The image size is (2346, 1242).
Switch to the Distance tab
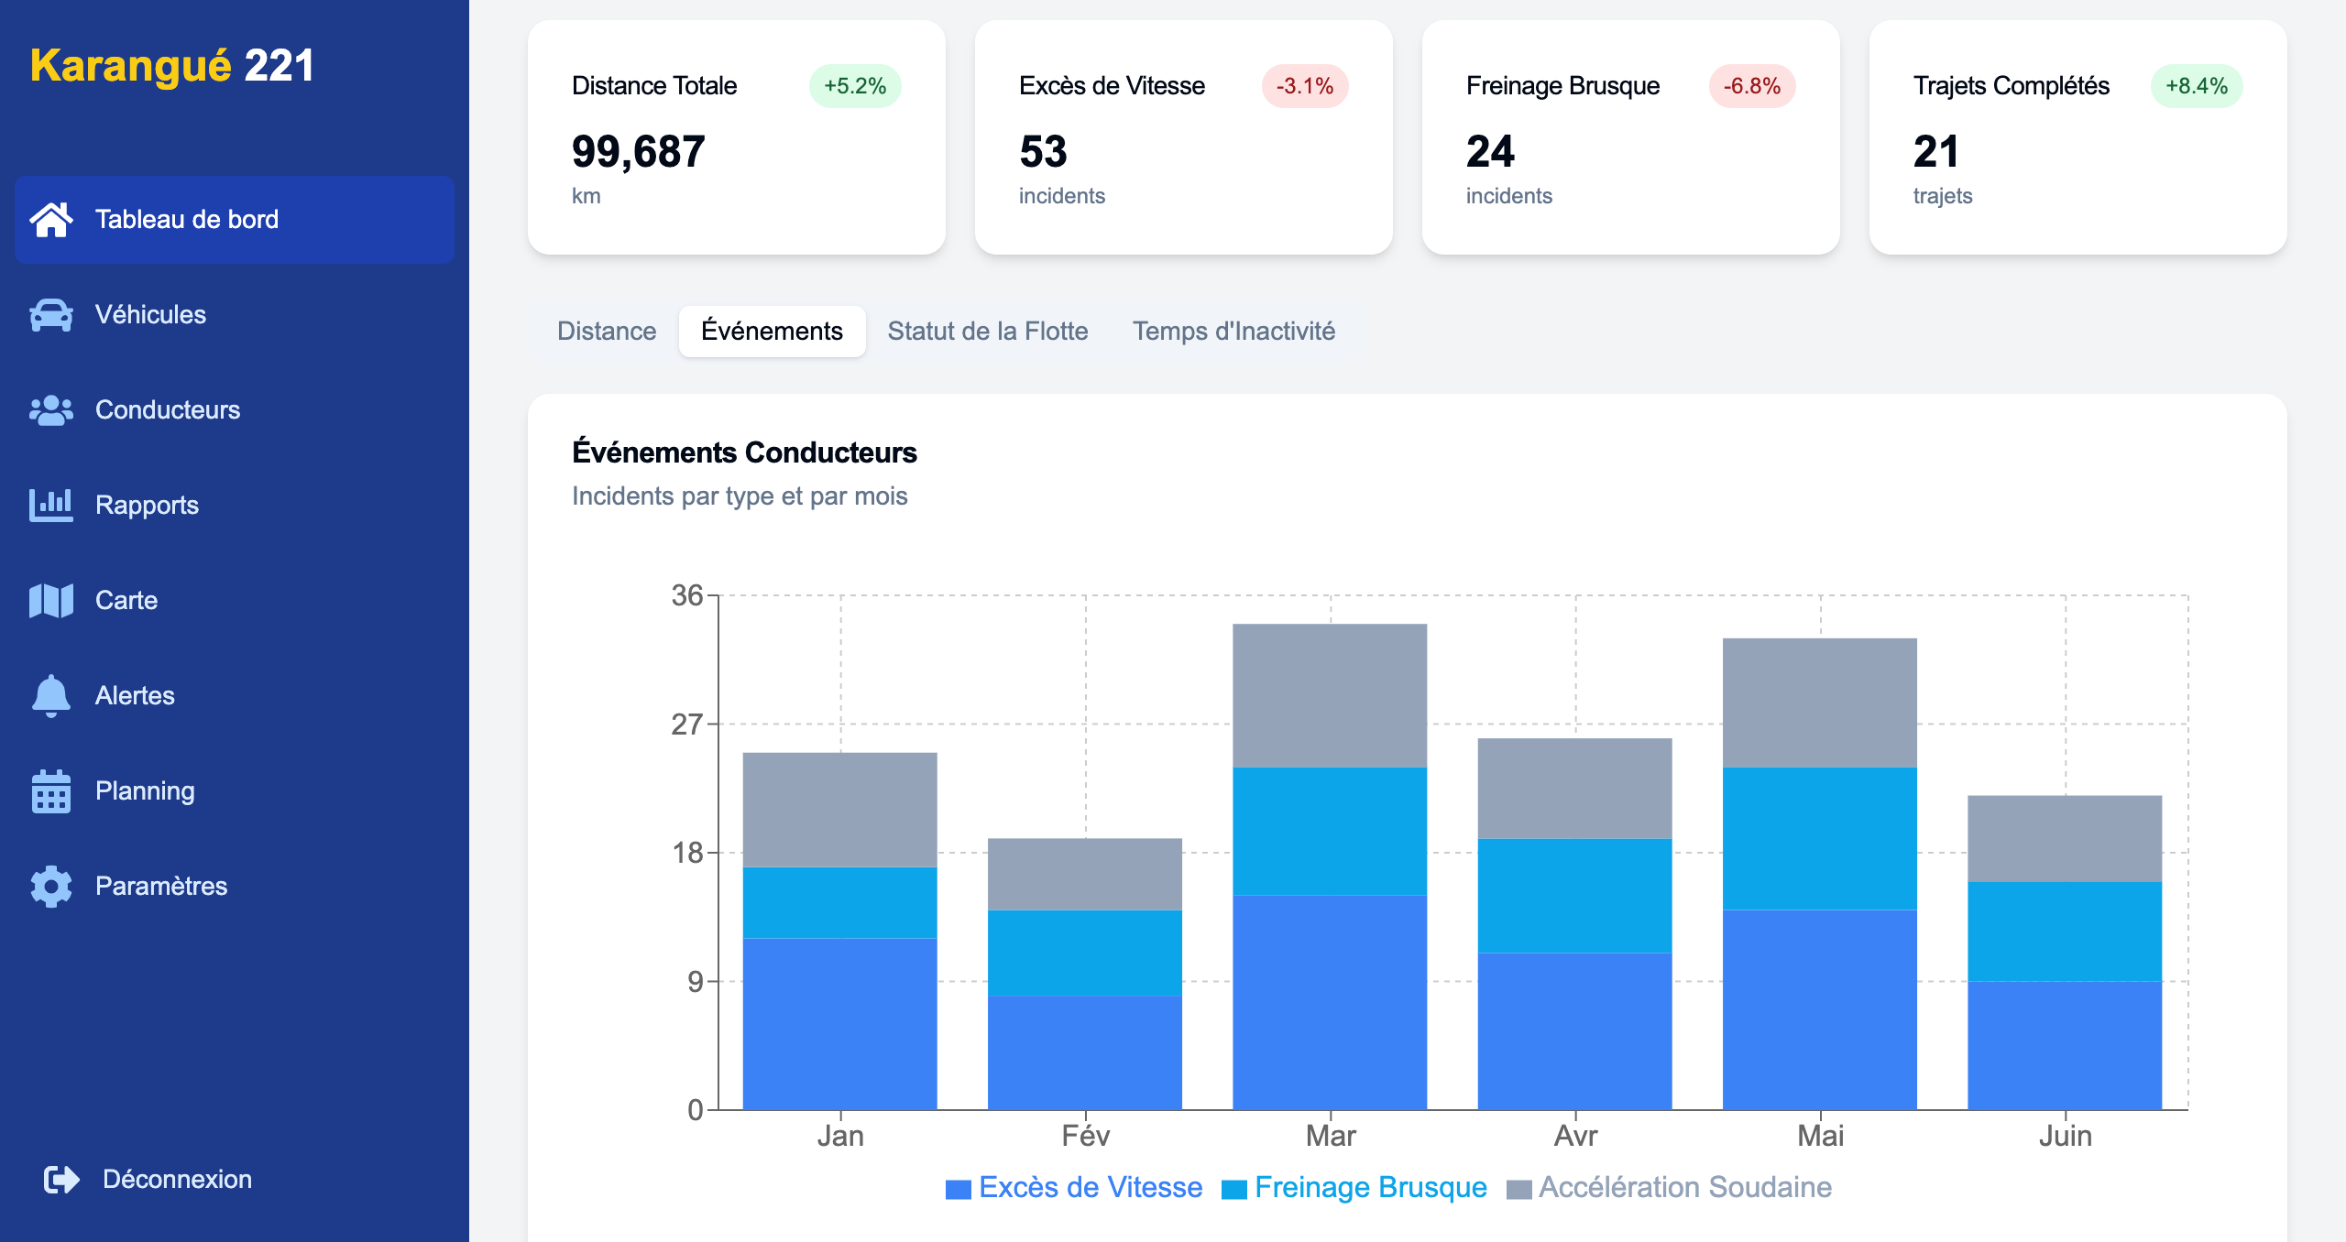[607, 332]
